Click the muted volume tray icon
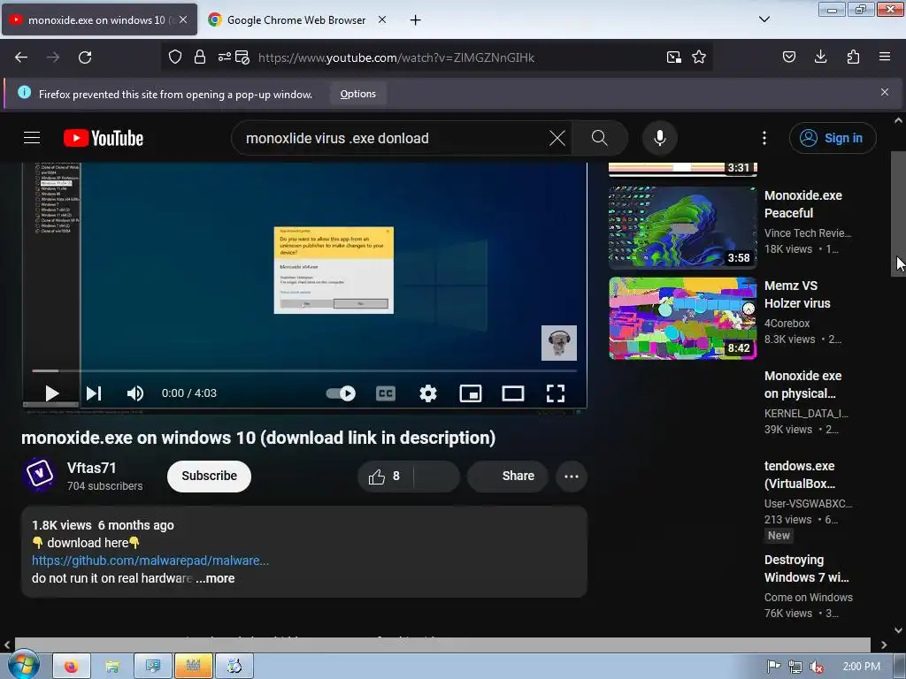Image resolution: width=906 pixels, height=679 pixels. [x=817, y=667]
